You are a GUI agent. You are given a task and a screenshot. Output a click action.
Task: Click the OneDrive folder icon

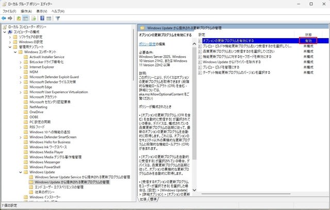(x=26, y=112)
